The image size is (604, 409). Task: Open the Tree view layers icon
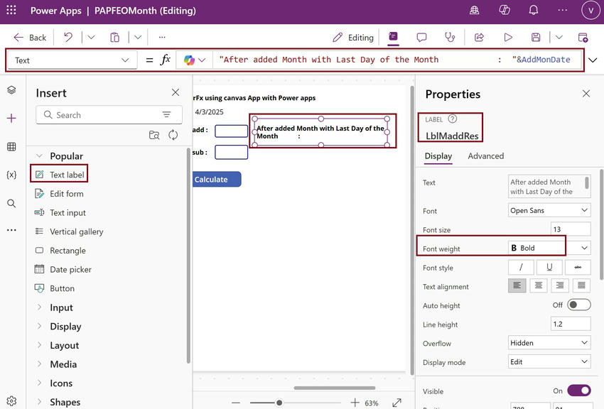tap(11, 89)
